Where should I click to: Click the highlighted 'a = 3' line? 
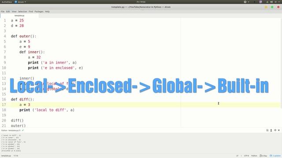[25, 104]
